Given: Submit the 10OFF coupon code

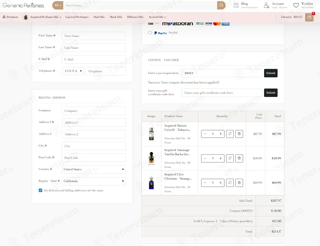Looking at the screenshot, I should [x=271, y=73].
